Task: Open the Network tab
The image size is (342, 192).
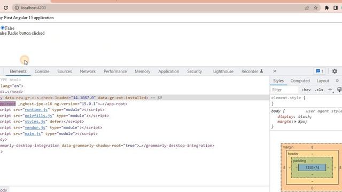Action: [x=88, y=71]
